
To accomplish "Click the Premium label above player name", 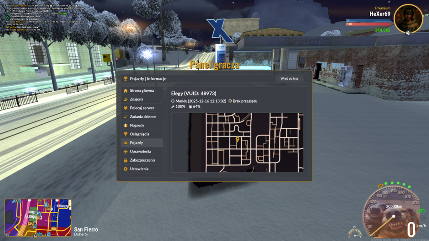I will (383, 8).
